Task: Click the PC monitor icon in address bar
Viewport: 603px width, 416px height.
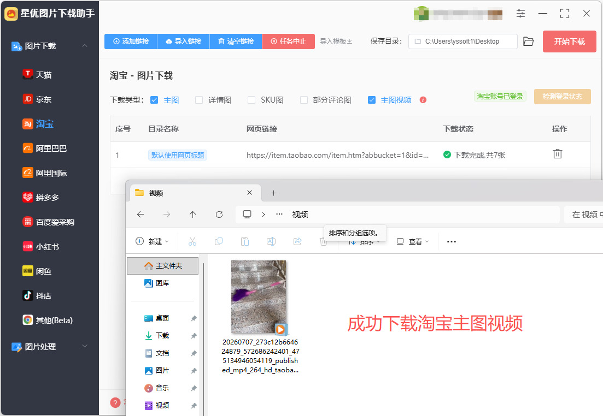Action: tap(247, 215)
